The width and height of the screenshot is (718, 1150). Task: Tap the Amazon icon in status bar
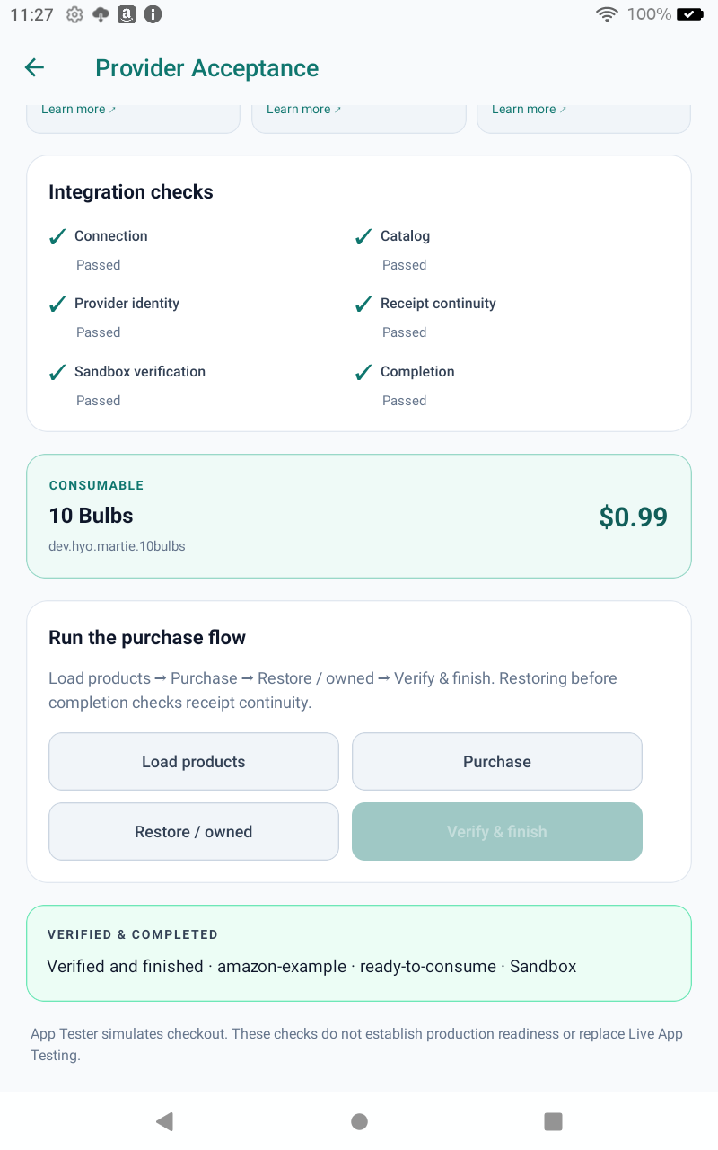127,14
